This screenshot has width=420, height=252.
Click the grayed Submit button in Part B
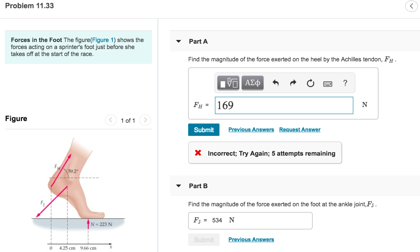203,239
